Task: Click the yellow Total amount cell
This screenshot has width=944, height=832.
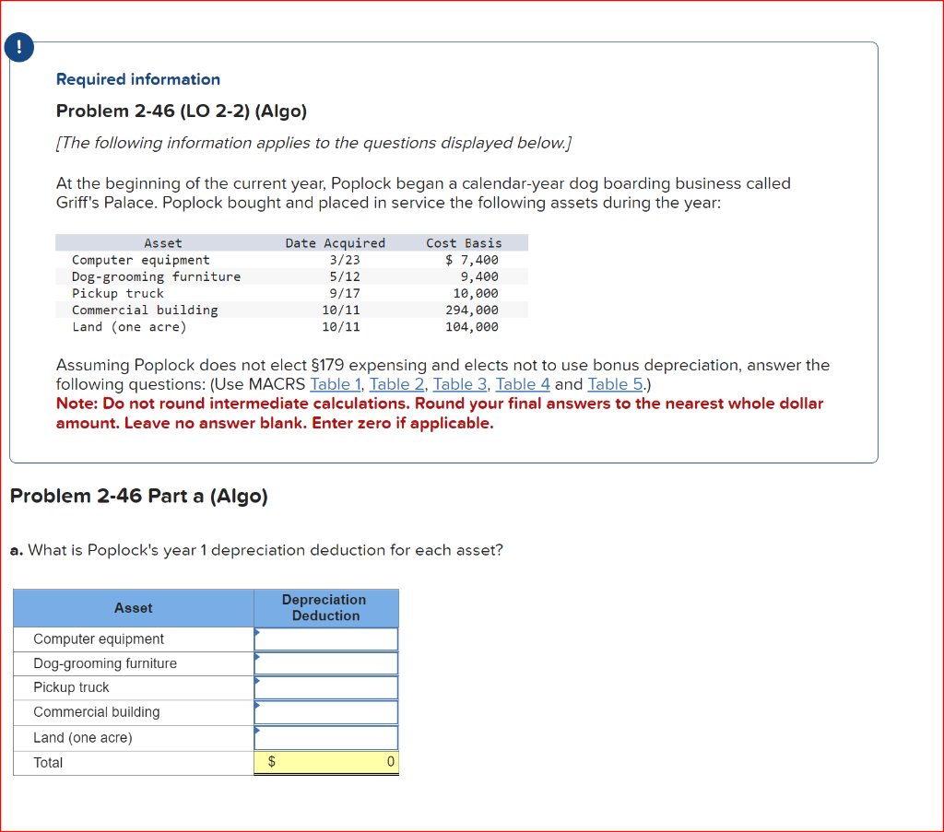Action: [327, 762]
